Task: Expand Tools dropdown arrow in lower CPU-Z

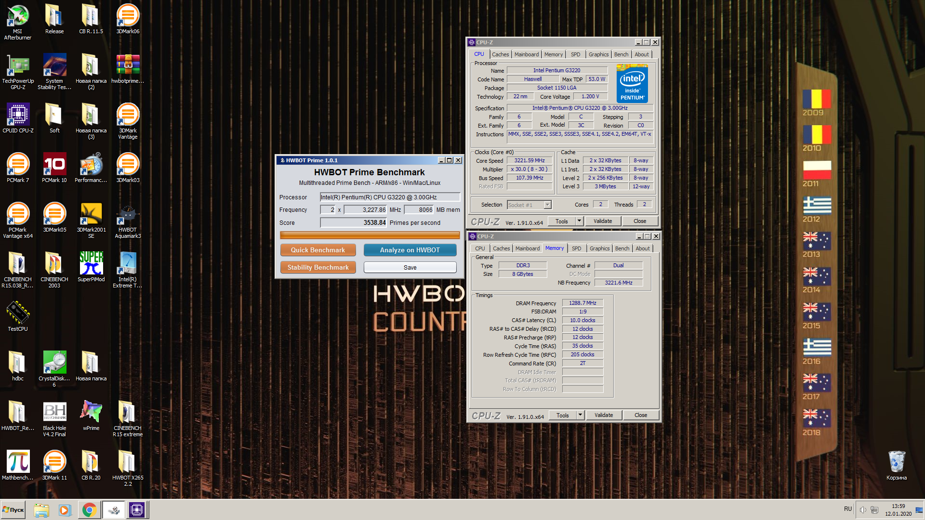Action: tap(581, 415)
